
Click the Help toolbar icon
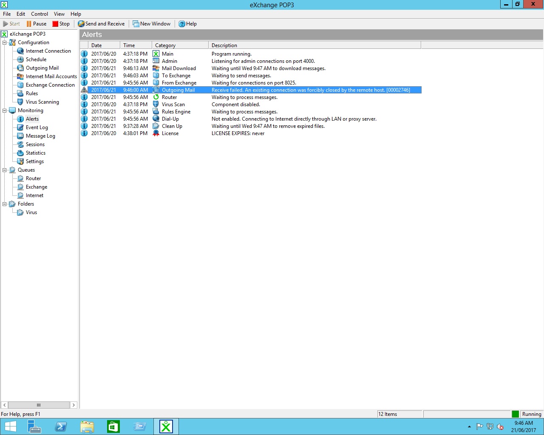click(182, 24)
